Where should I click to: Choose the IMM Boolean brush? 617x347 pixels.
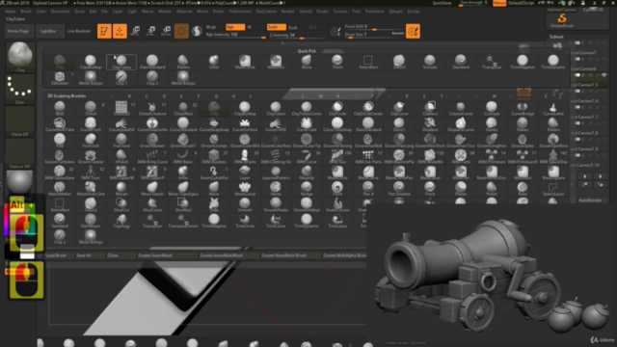click(x=214, y=156)
